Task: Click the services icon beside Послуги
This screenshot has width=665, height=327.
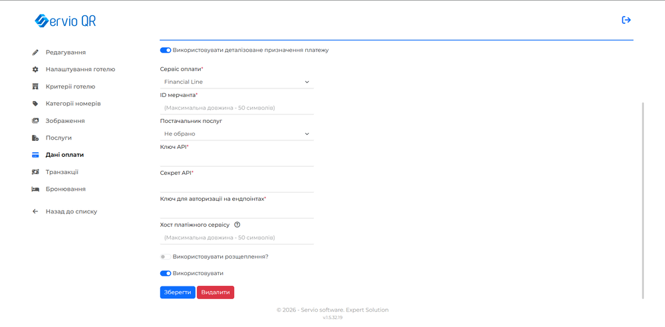Action: coord(36,138)
